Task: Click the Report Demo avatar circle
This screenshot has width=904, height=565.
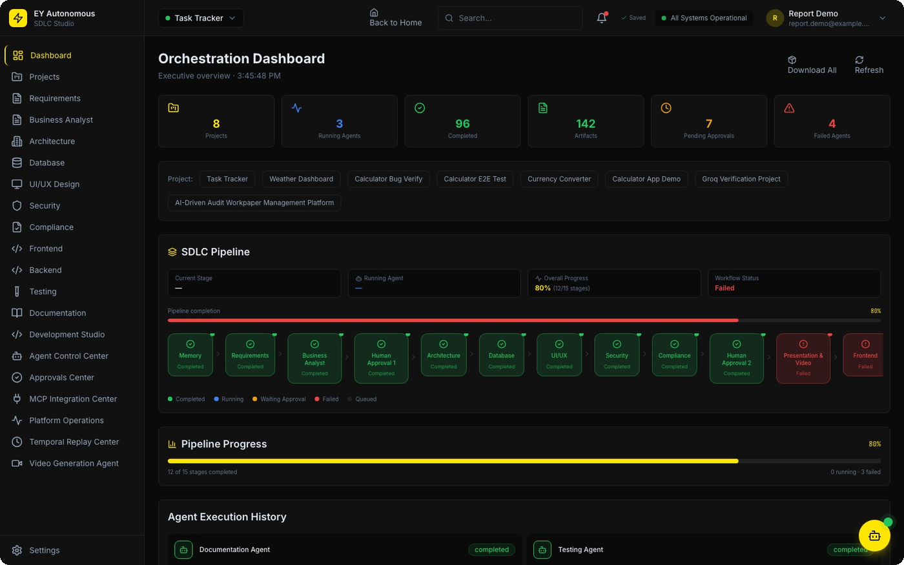Action: 775,18
